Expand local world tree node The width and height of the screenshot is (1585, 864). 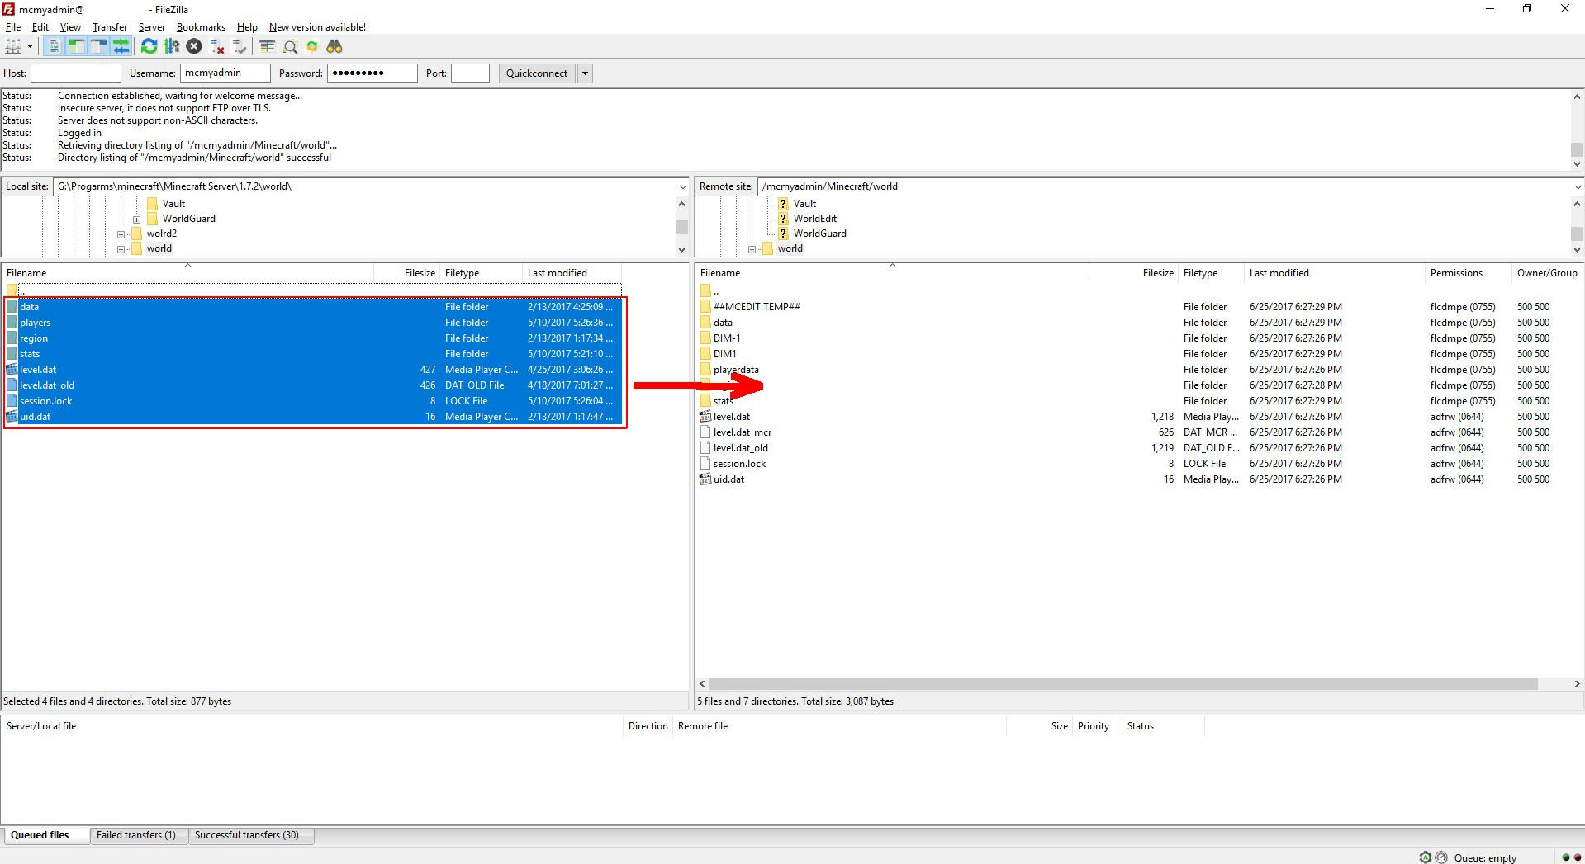[121, 249]
